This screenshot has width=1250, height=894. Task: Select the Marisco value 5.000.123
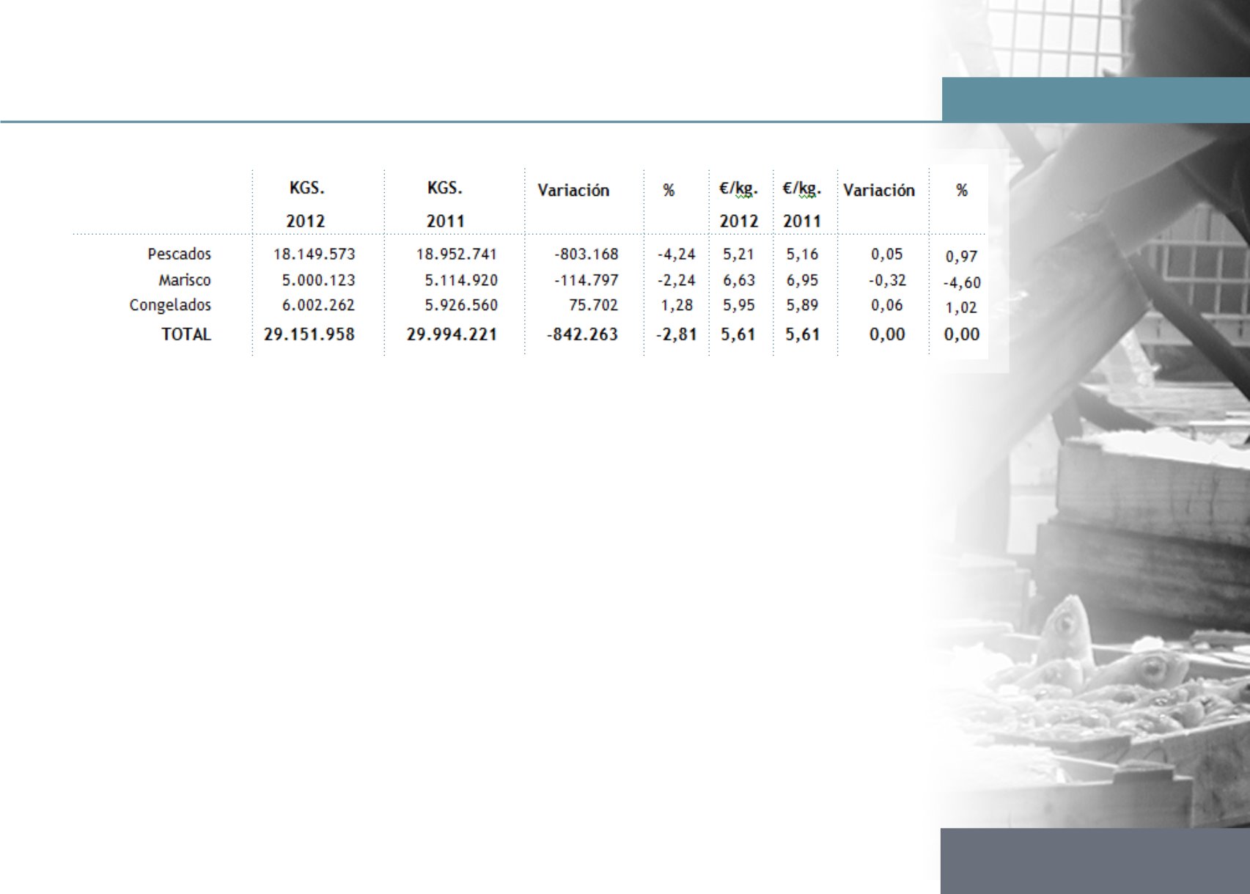318,280
